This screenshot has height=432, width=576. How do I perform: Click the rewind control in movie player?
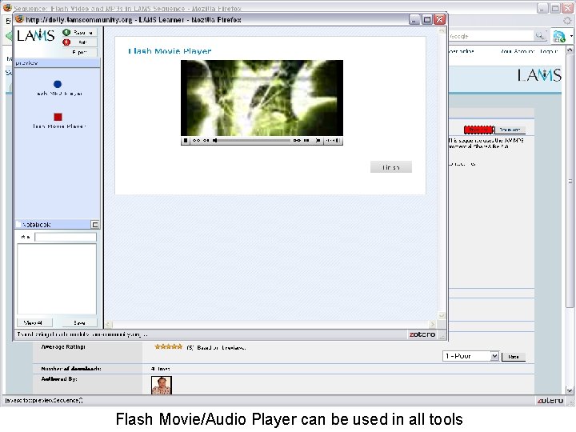click(x=197, y=140)
